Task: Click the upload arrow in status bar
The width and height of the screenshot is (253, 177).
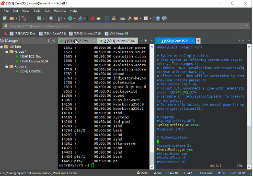Action: 219,173
